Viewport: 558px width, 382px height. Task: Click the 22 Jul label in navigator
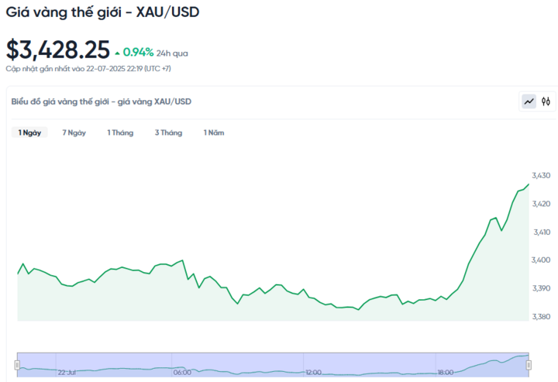pyautogui.click(x=67, y=373)
